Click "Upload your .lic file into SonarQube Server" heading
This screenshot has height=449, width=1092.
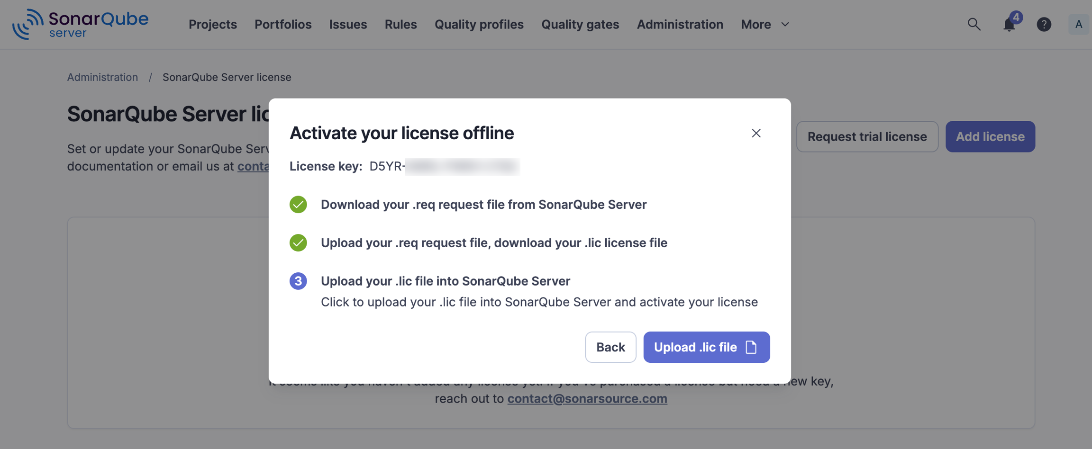446,281
